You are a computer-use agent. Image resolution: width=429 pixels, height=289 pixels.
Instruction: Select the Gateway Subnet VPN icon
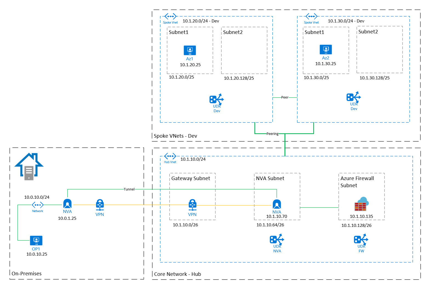pos(192,205)
